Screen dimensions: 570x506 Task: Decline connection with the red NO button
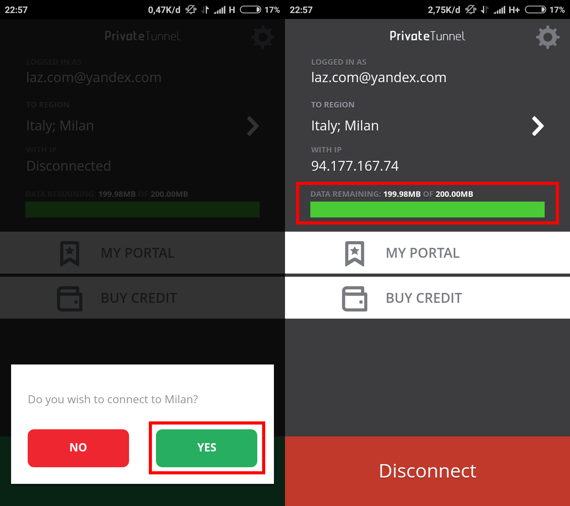coord(78,448)
